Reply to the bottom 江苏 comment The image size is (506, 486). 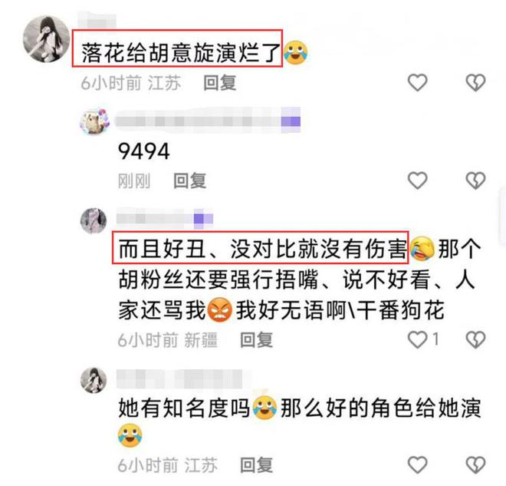point(257,465)
